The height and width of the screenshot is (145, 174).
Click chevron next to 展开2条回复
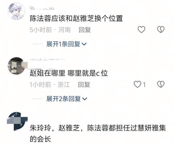[85, 99]
